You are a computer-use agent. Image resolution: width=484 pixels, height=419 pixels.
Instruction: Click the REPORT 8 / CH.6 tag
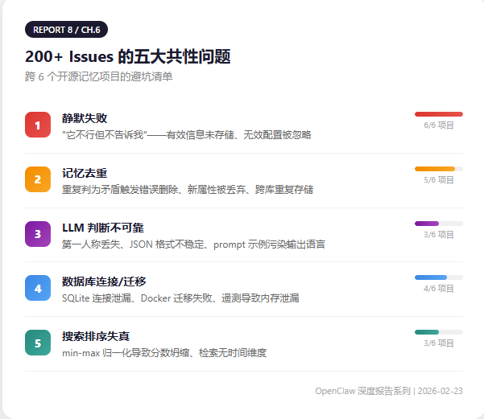click(67, 30)
